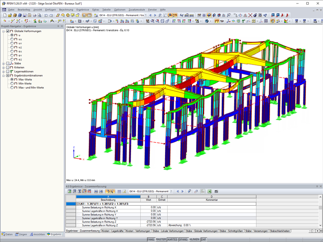Image resolution: width=323 pixels, height=242 pixels.
Task: Select the ux deformation radio button
Action: click(12, 39)
